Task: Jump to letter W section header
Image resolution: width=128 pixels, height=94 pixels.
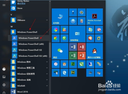Action: 12,27
